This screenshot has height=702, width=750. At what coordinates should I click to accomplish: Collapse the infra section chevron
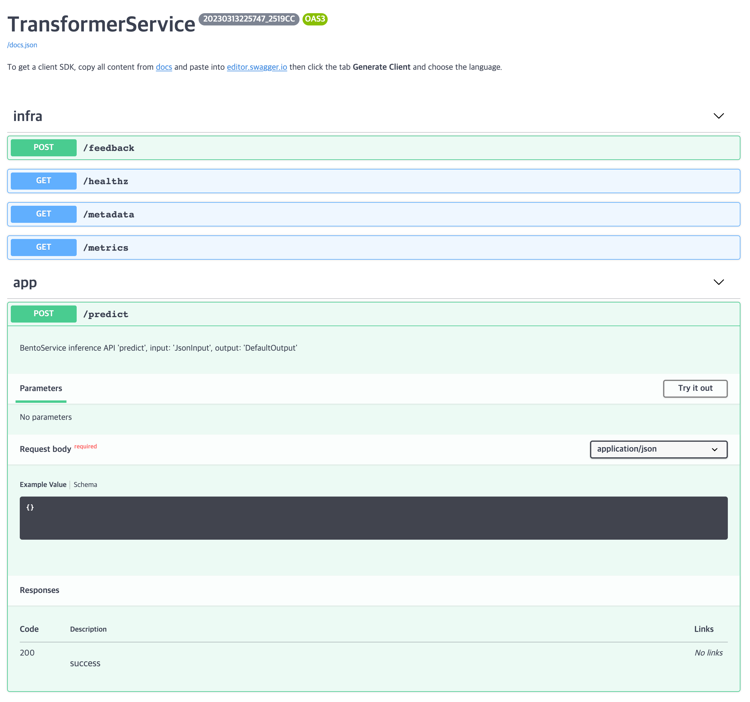click(719, 116)
